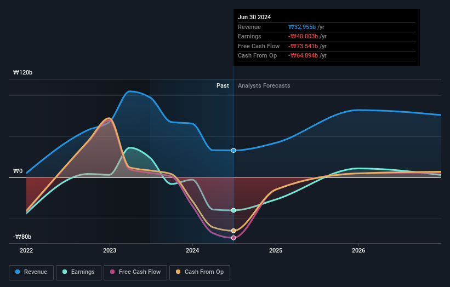Click the Analysts Forecasts label
450x287 pixels.
click(264, 86)
